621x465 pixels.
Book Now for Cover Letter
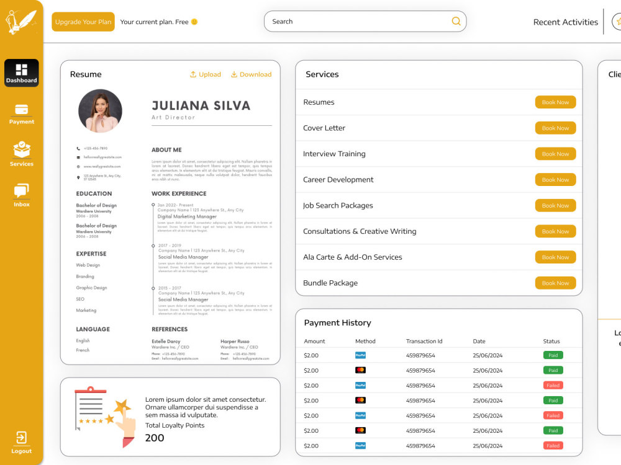point(555,128)
